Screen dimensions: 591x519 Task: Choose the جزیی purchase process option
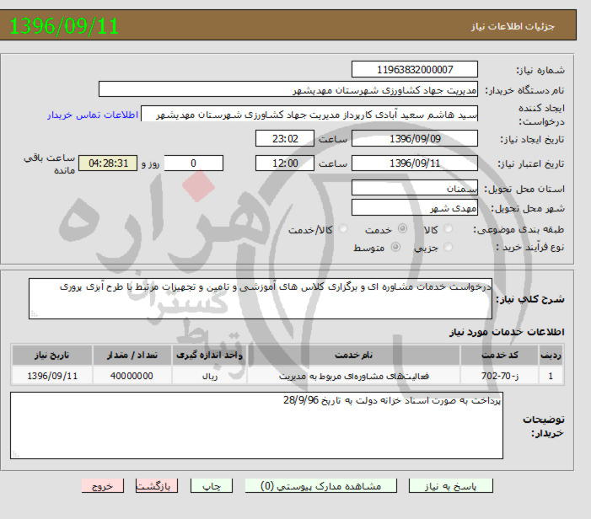coord(449,247)
